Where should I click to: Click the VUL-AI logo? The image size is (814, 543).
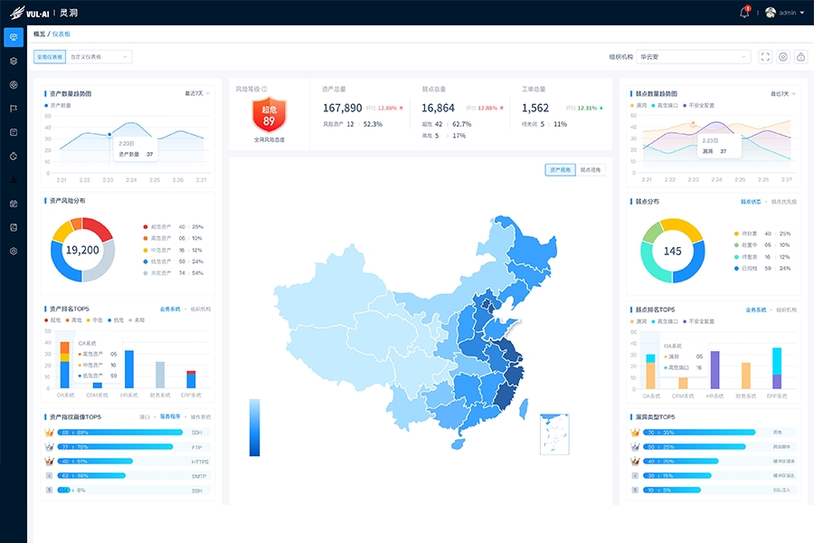click(x=30, y=13)
